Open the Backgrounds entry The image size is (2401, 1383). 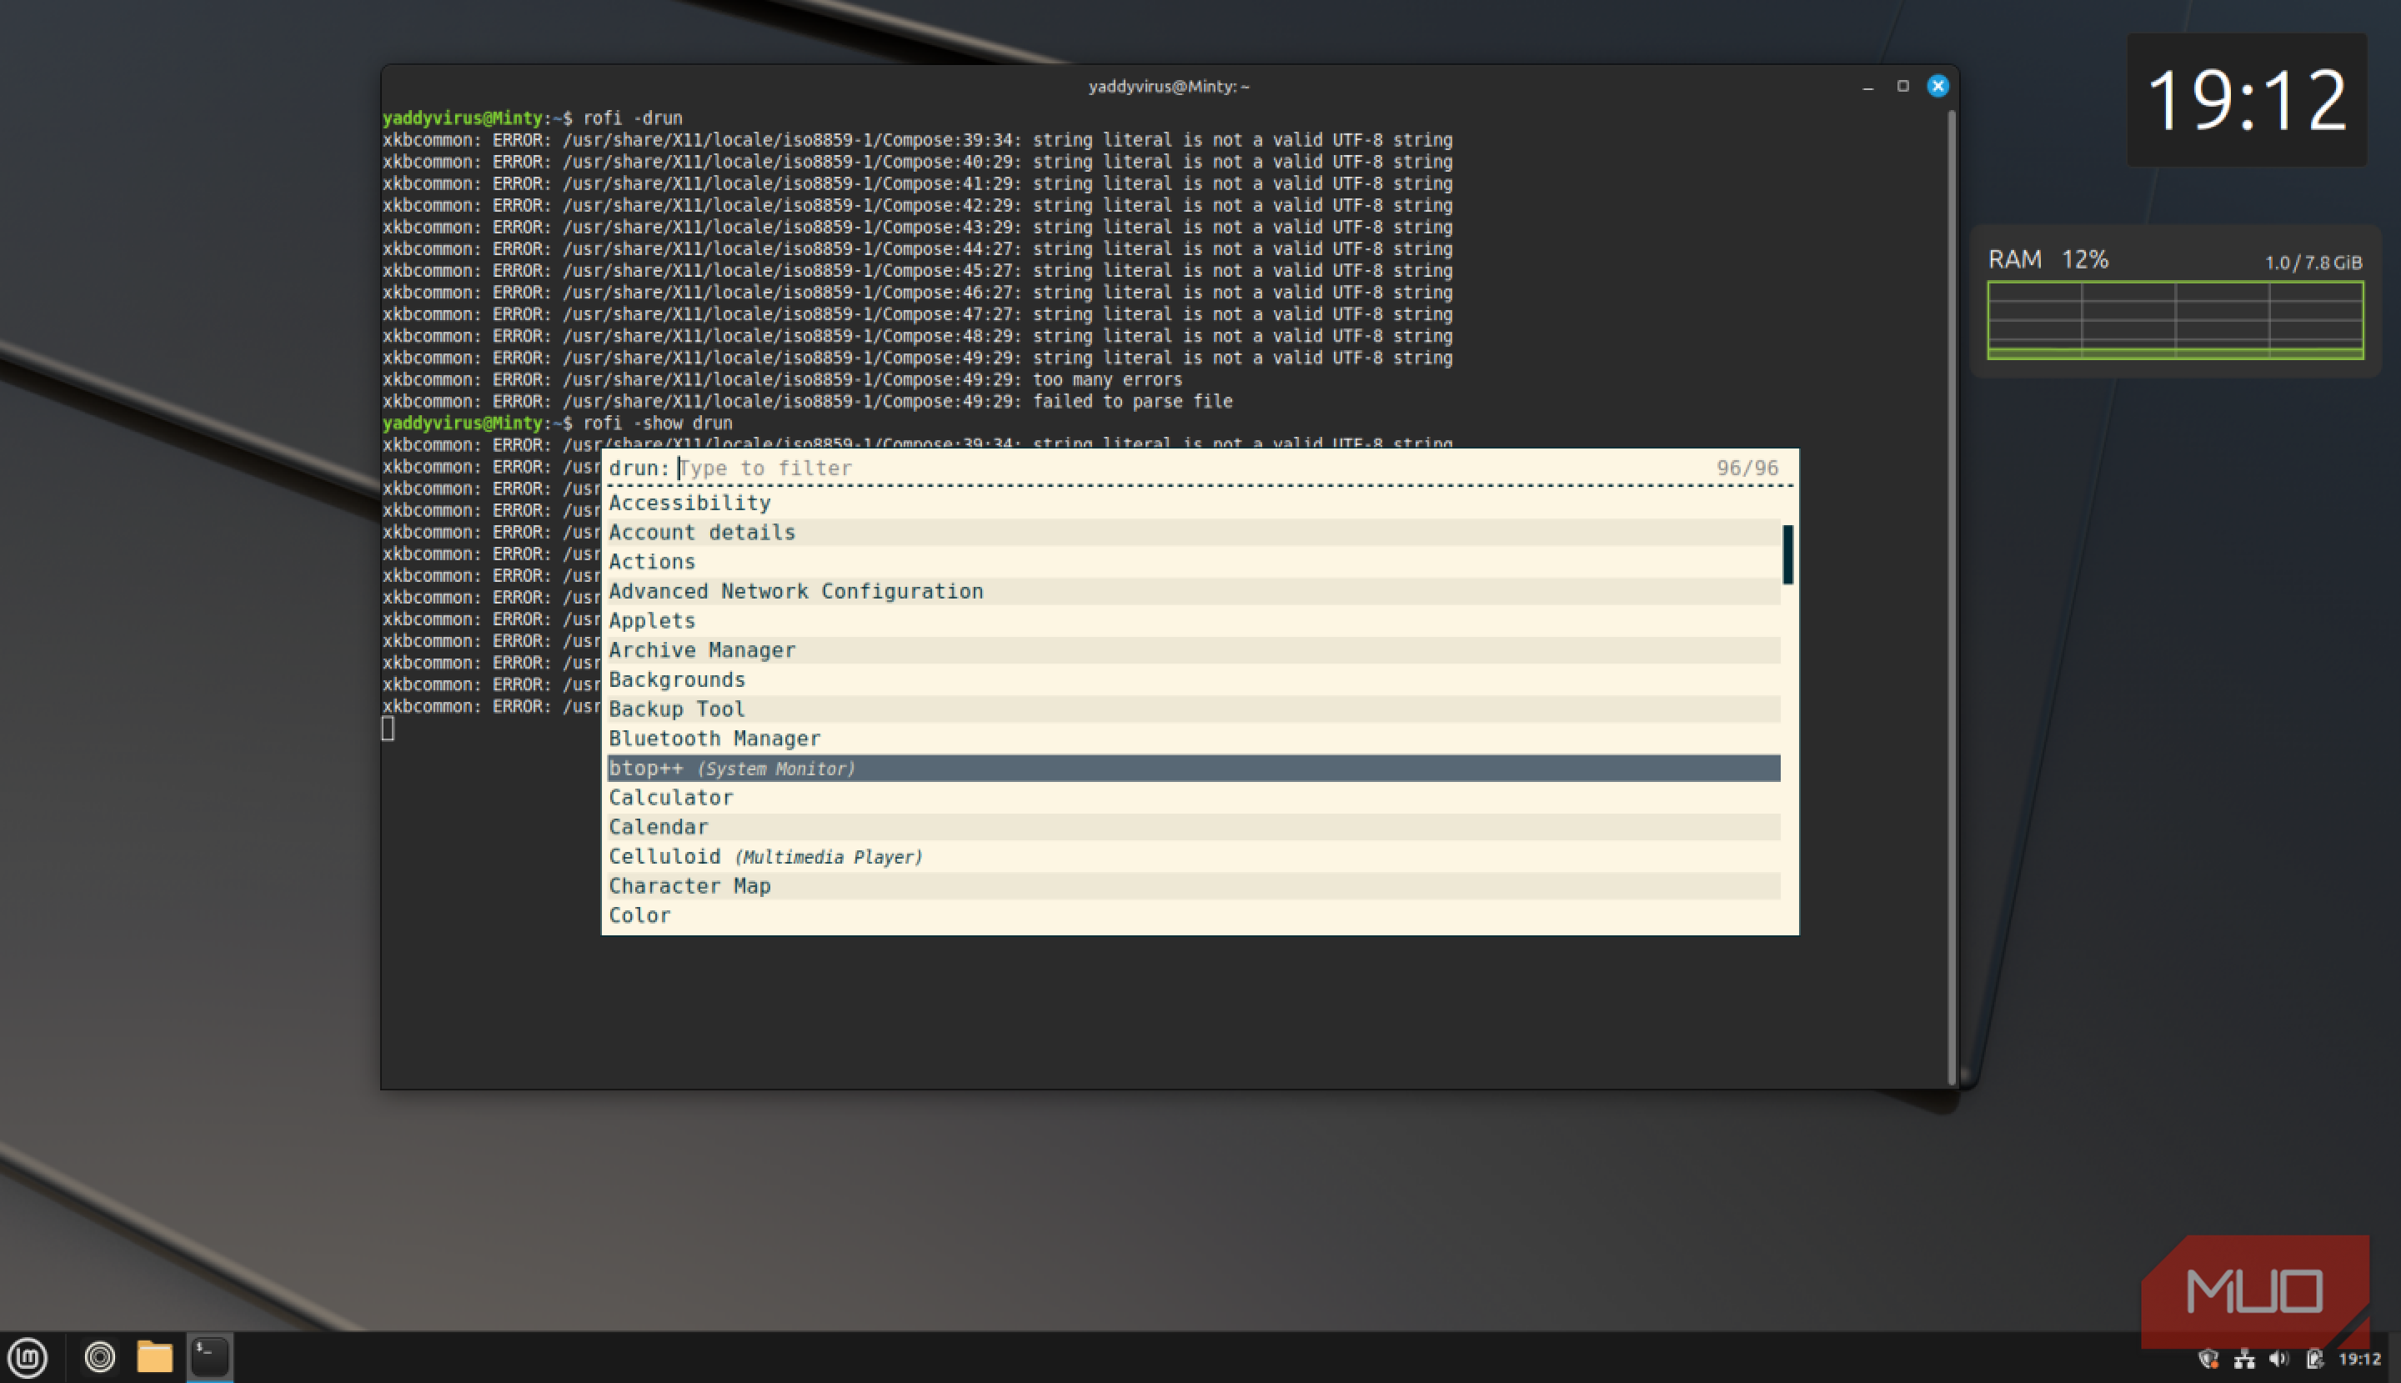pyautogui.click(x=1194, y=680)
